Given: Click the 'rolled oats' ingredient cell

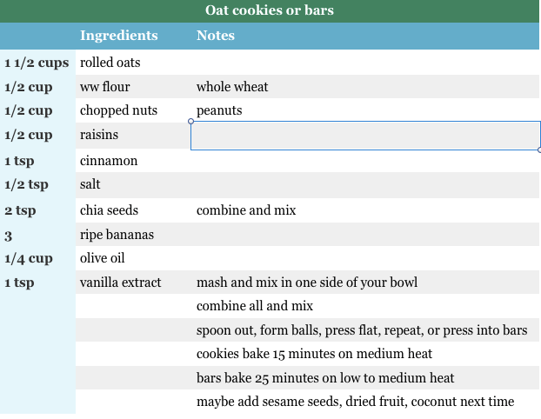Looking at the screenshot, I should 110,63.
